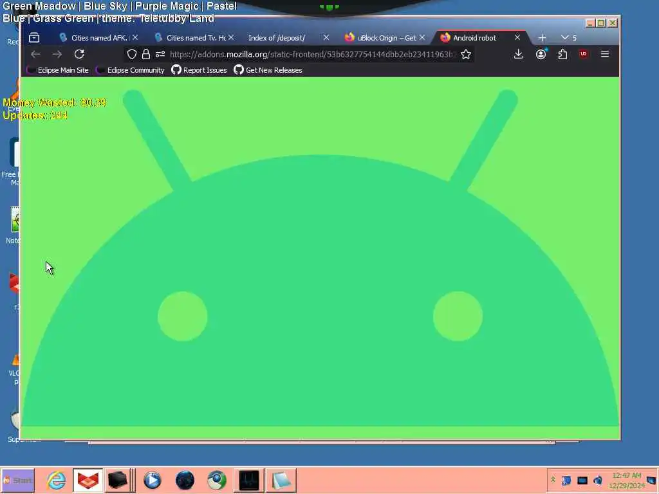This screenshot has width=659, height=494.
Task: Open the Firefox hamburger application menu
Action: (605, 54)
